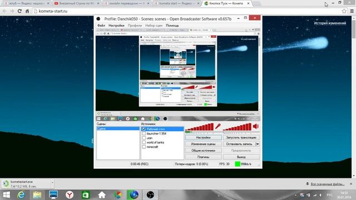Image resolution: width=356 pixels, height=200 pixels.
Task: Open the 'Помощь' menu in OBS
Action: [172, 26]
